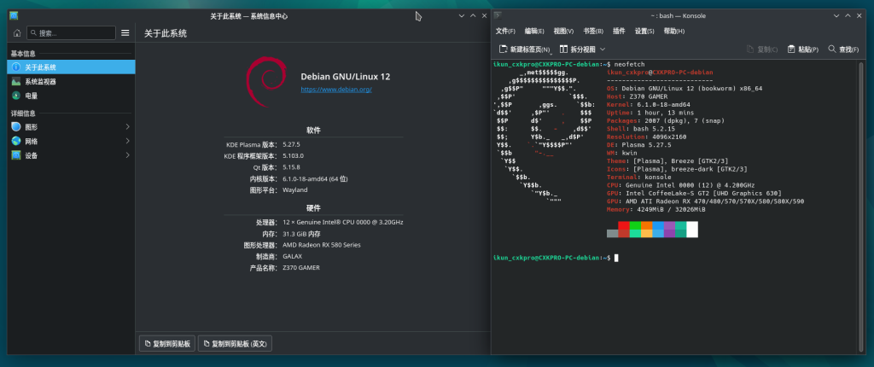Open 系统监视器 in the sidebar
874x367 pixels.
click(x=72, y=81)
